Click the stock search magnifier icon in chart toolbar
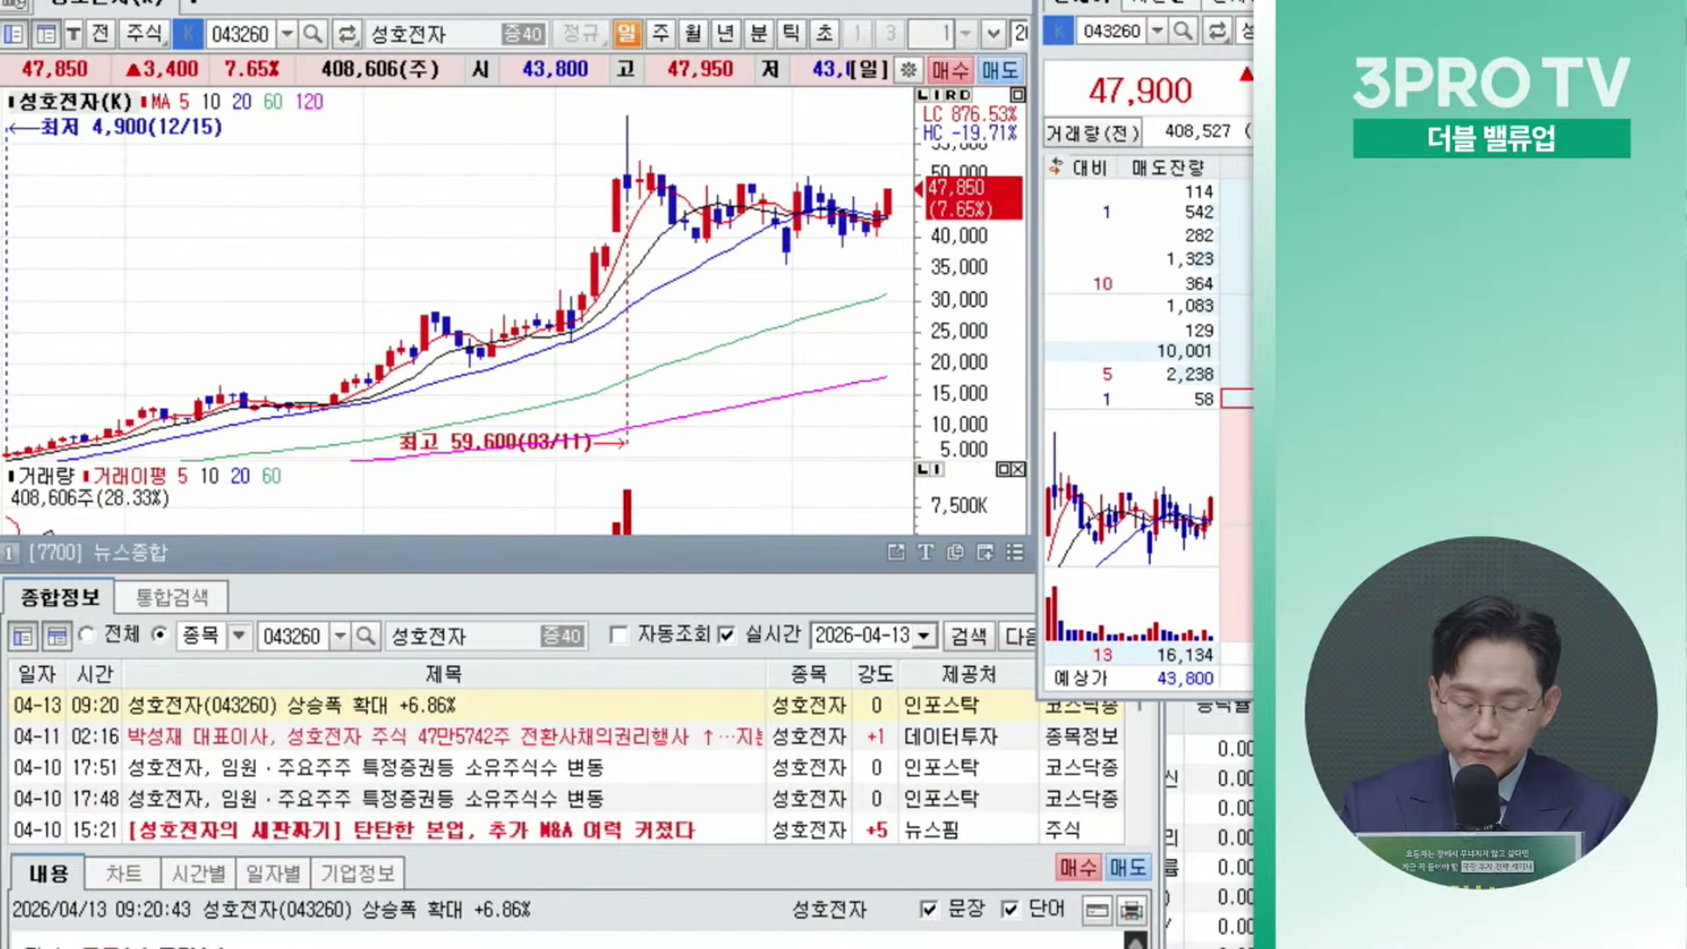 [312, 34]
